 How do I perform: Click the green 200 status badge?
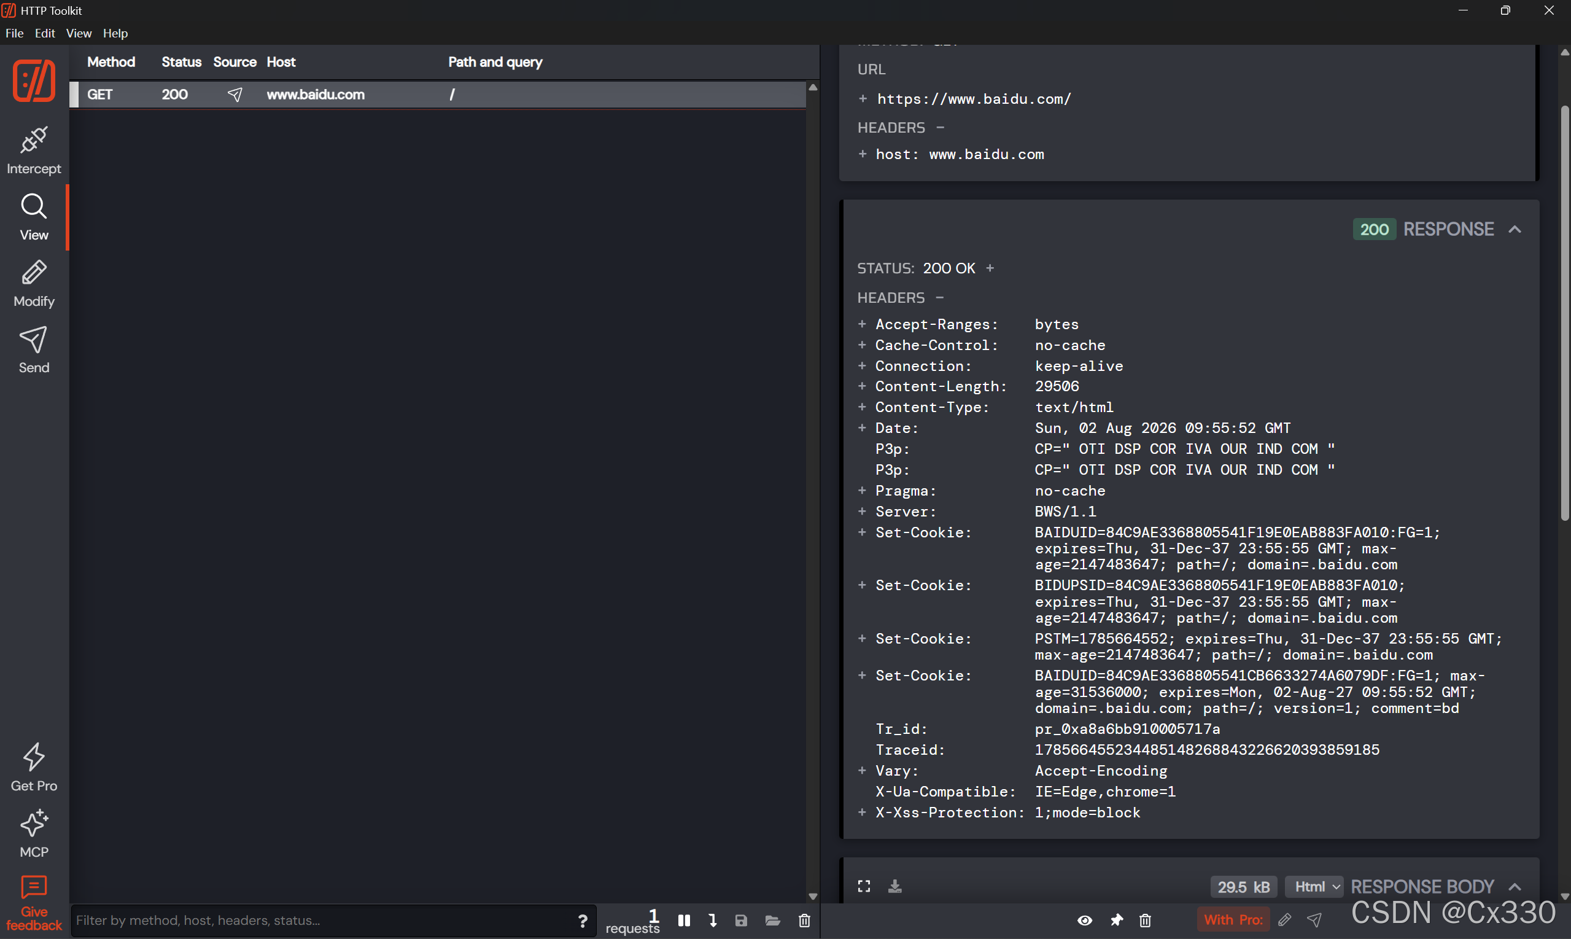point(1375,229)
